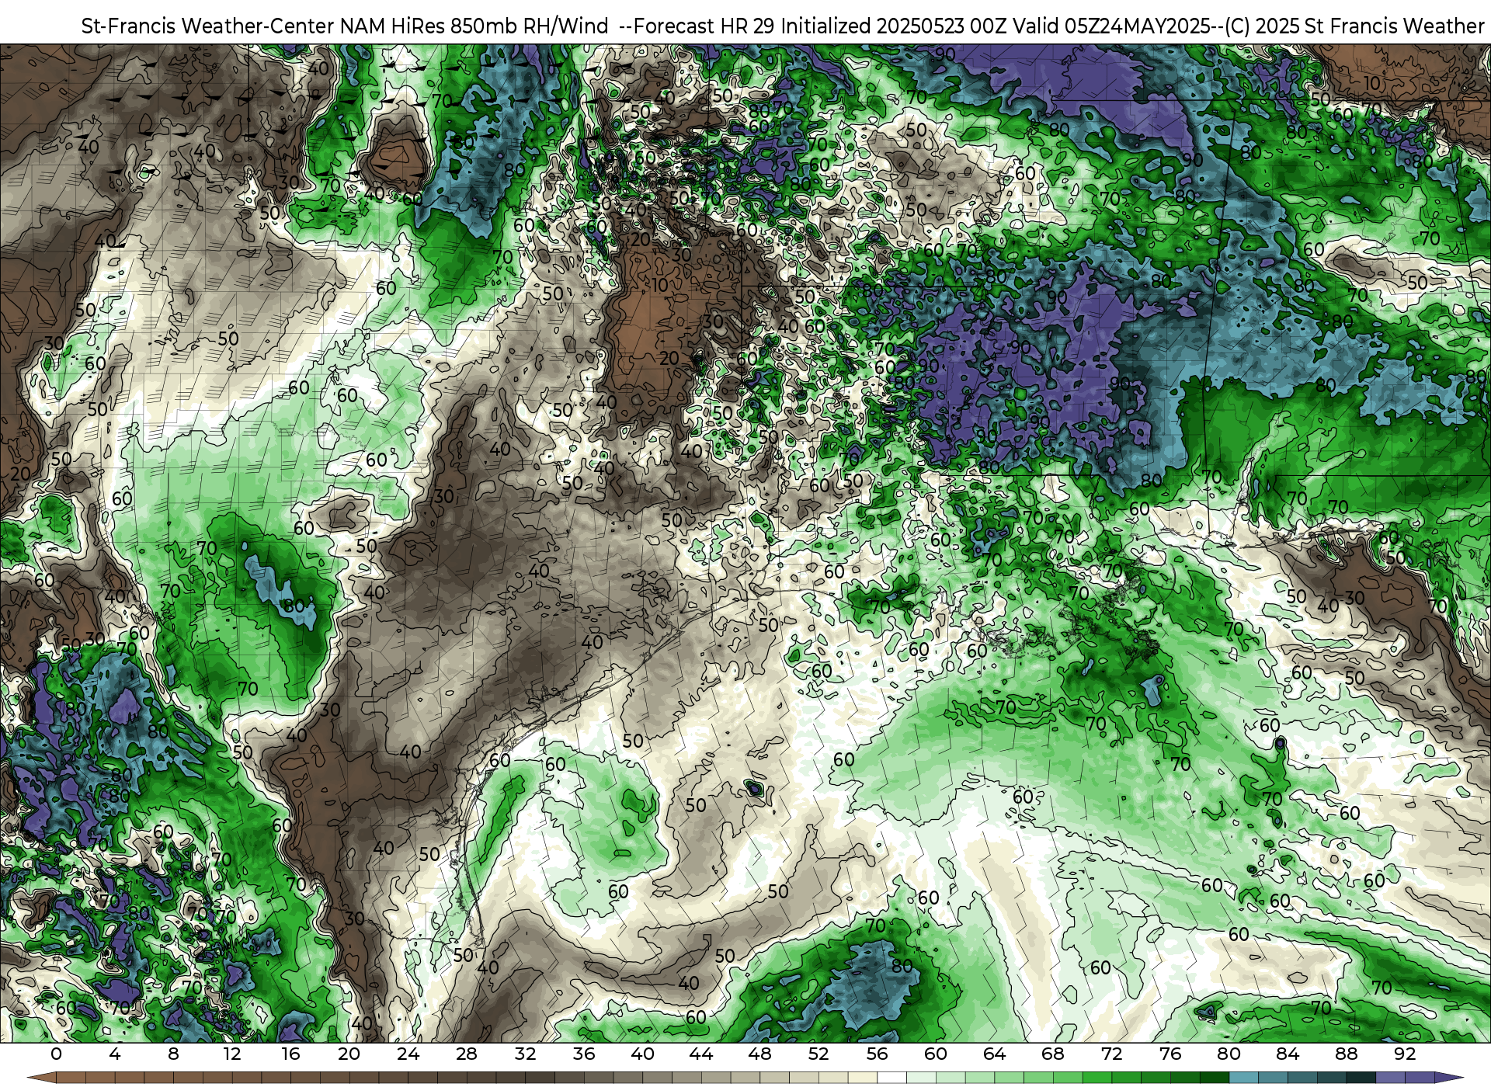Click the "(C) 2025 St Francis Weather" copyright text
Screen dimensions: 1491x1087
coord(1355,26)
